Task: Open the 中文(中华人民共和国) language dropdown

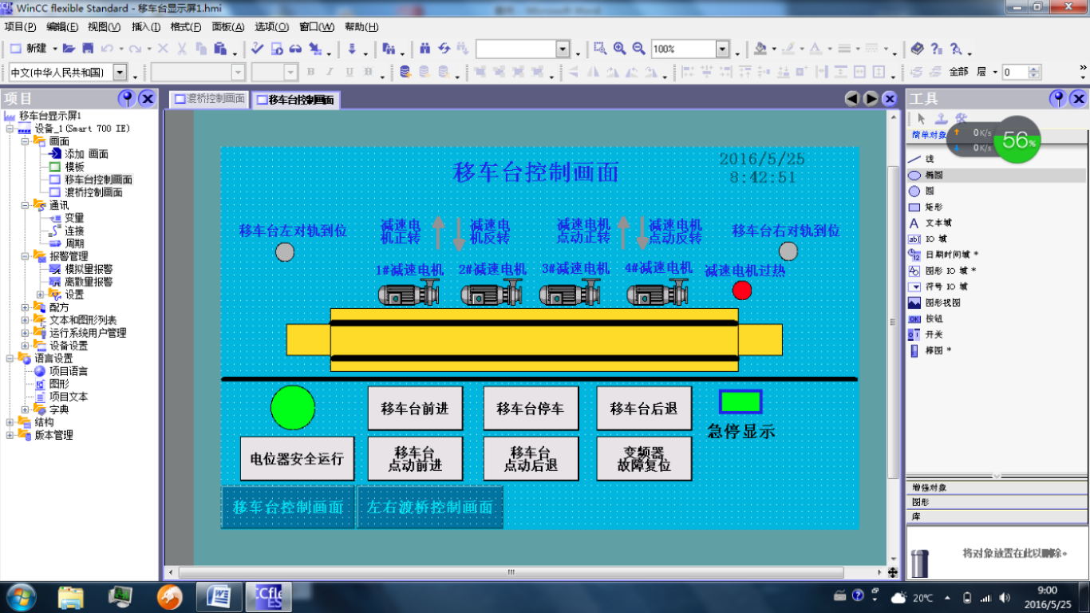Action: 120,73
